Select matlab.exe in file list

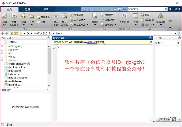pos(15,81)
